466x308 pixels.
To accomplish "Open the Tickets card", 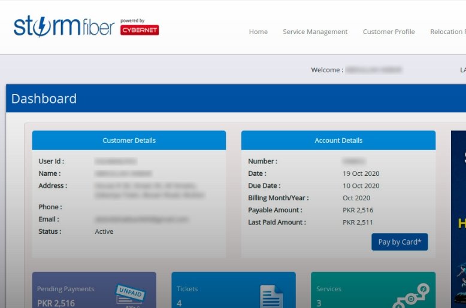I will pos(234,290).
